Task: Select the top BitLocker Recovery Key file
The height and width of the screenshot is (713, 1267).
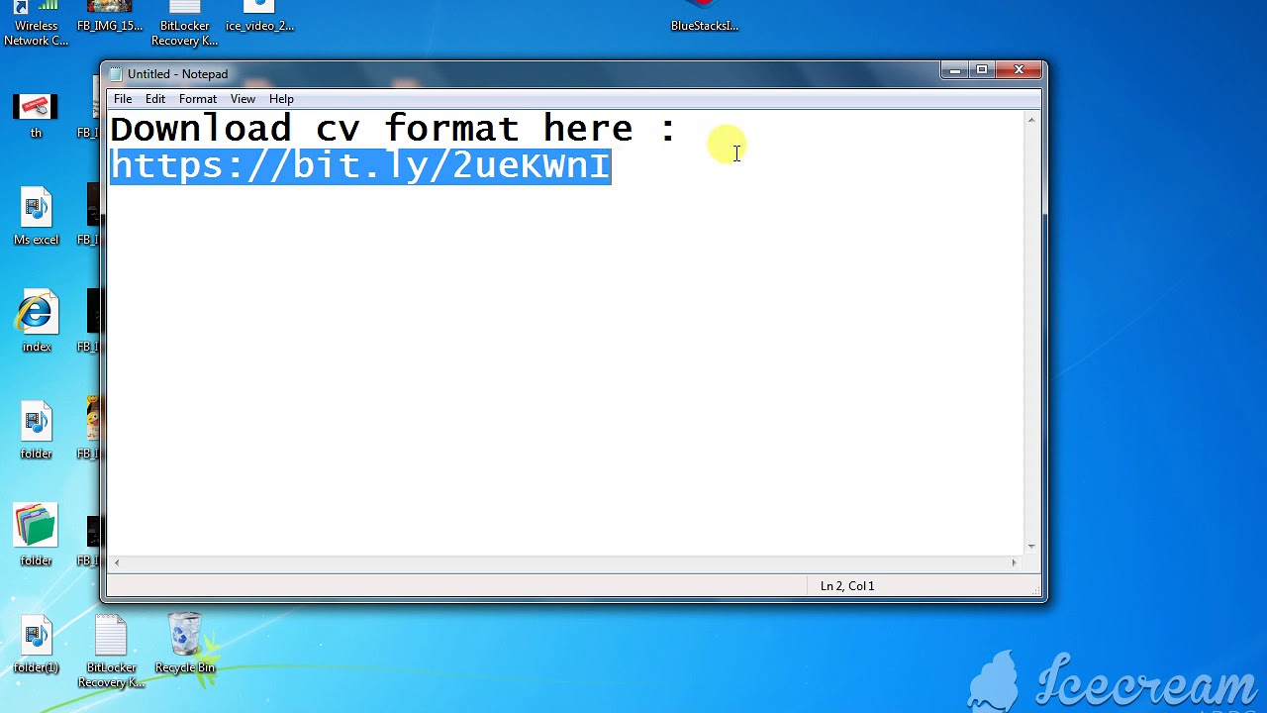Action: point(184,25)
